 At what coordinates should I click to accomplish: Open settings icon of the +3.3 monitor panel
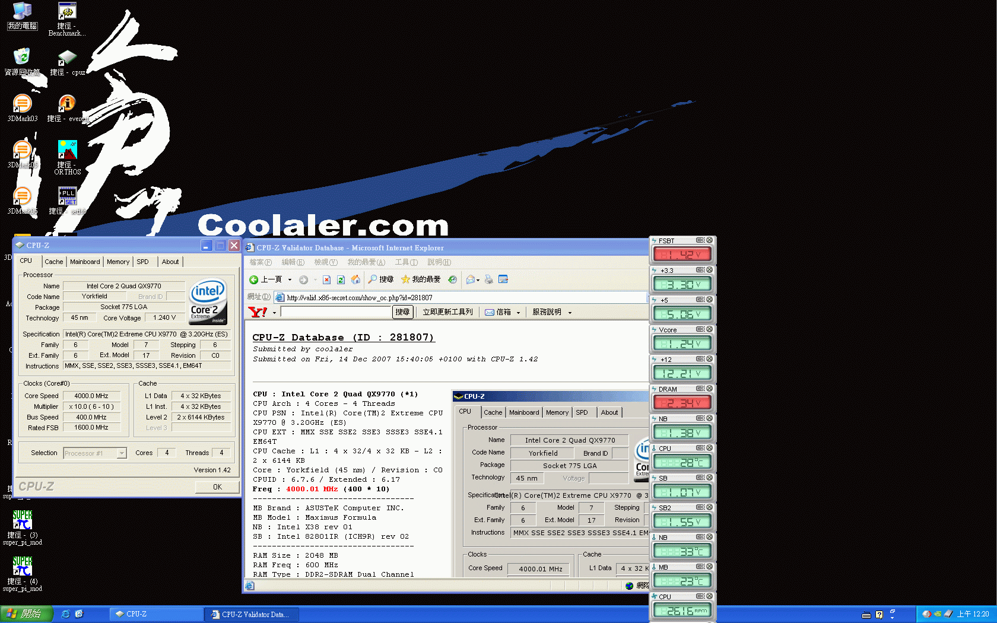[x=700, y=270]
